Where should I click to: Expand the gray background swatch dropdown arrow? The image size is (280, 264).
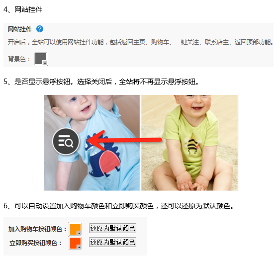pyautogui.click(x=45, y=63)
